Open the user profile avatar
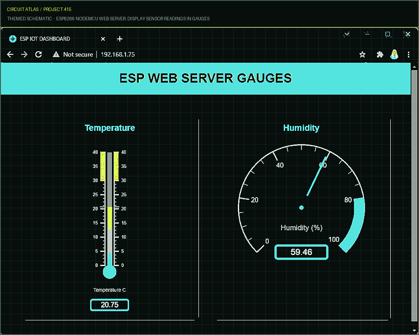Screen dimensions: 419x335 click(394, 54)
